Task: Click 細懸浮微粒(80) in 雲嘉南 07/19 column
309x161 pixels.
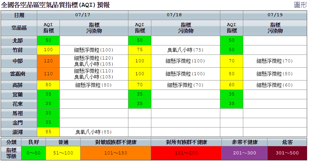Action: [x=275, y=74]
